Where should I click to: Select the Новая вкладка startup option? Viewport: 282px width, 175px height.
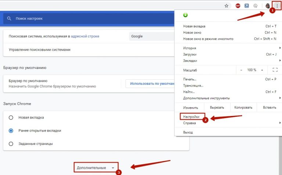point(11,117)
